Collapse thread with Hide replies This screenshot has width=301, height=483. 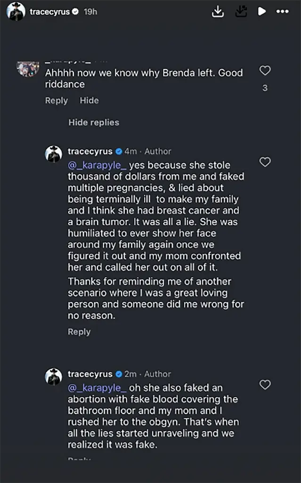[94, 123]
